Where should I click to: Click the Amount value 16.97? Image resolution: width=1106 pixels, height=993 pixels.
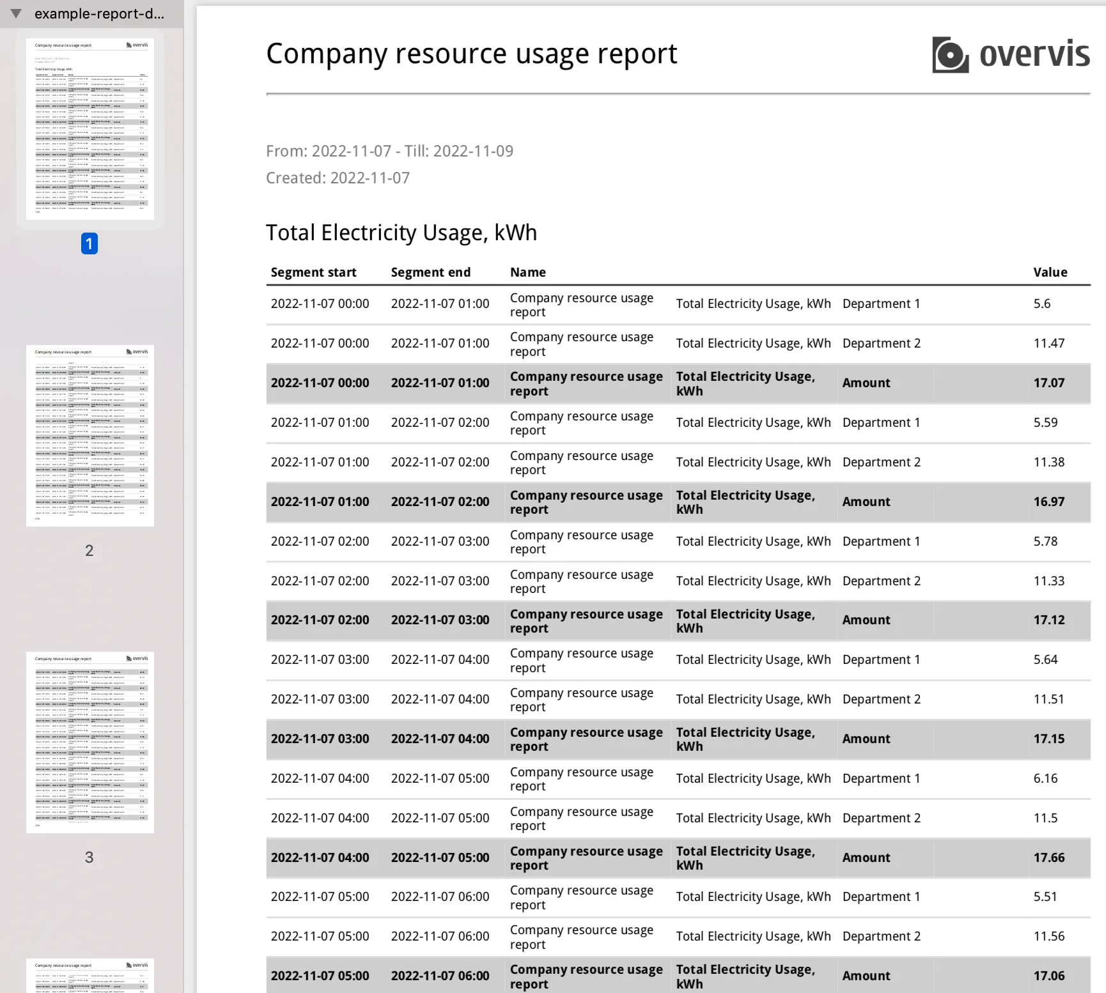(x=1049, y=502)
